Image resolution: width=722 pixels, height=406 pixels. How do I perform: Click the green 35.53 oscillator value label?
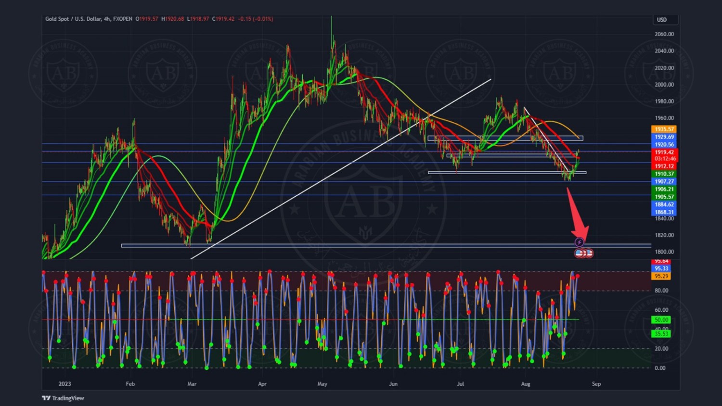point(661,333)
